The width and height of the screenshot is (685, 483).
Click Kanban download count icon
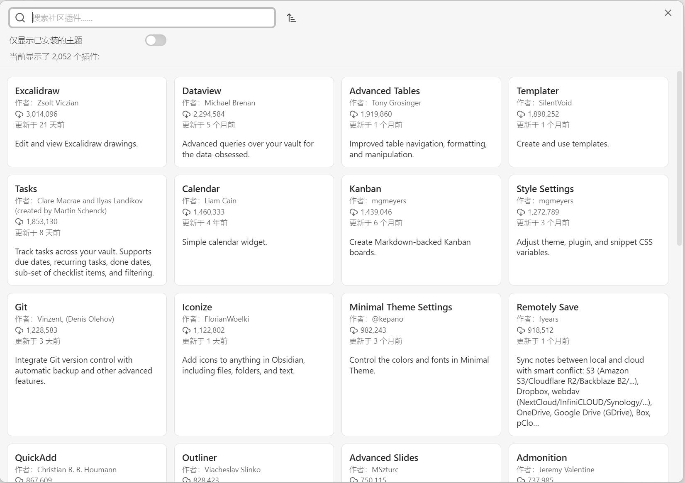click(353, 212)
